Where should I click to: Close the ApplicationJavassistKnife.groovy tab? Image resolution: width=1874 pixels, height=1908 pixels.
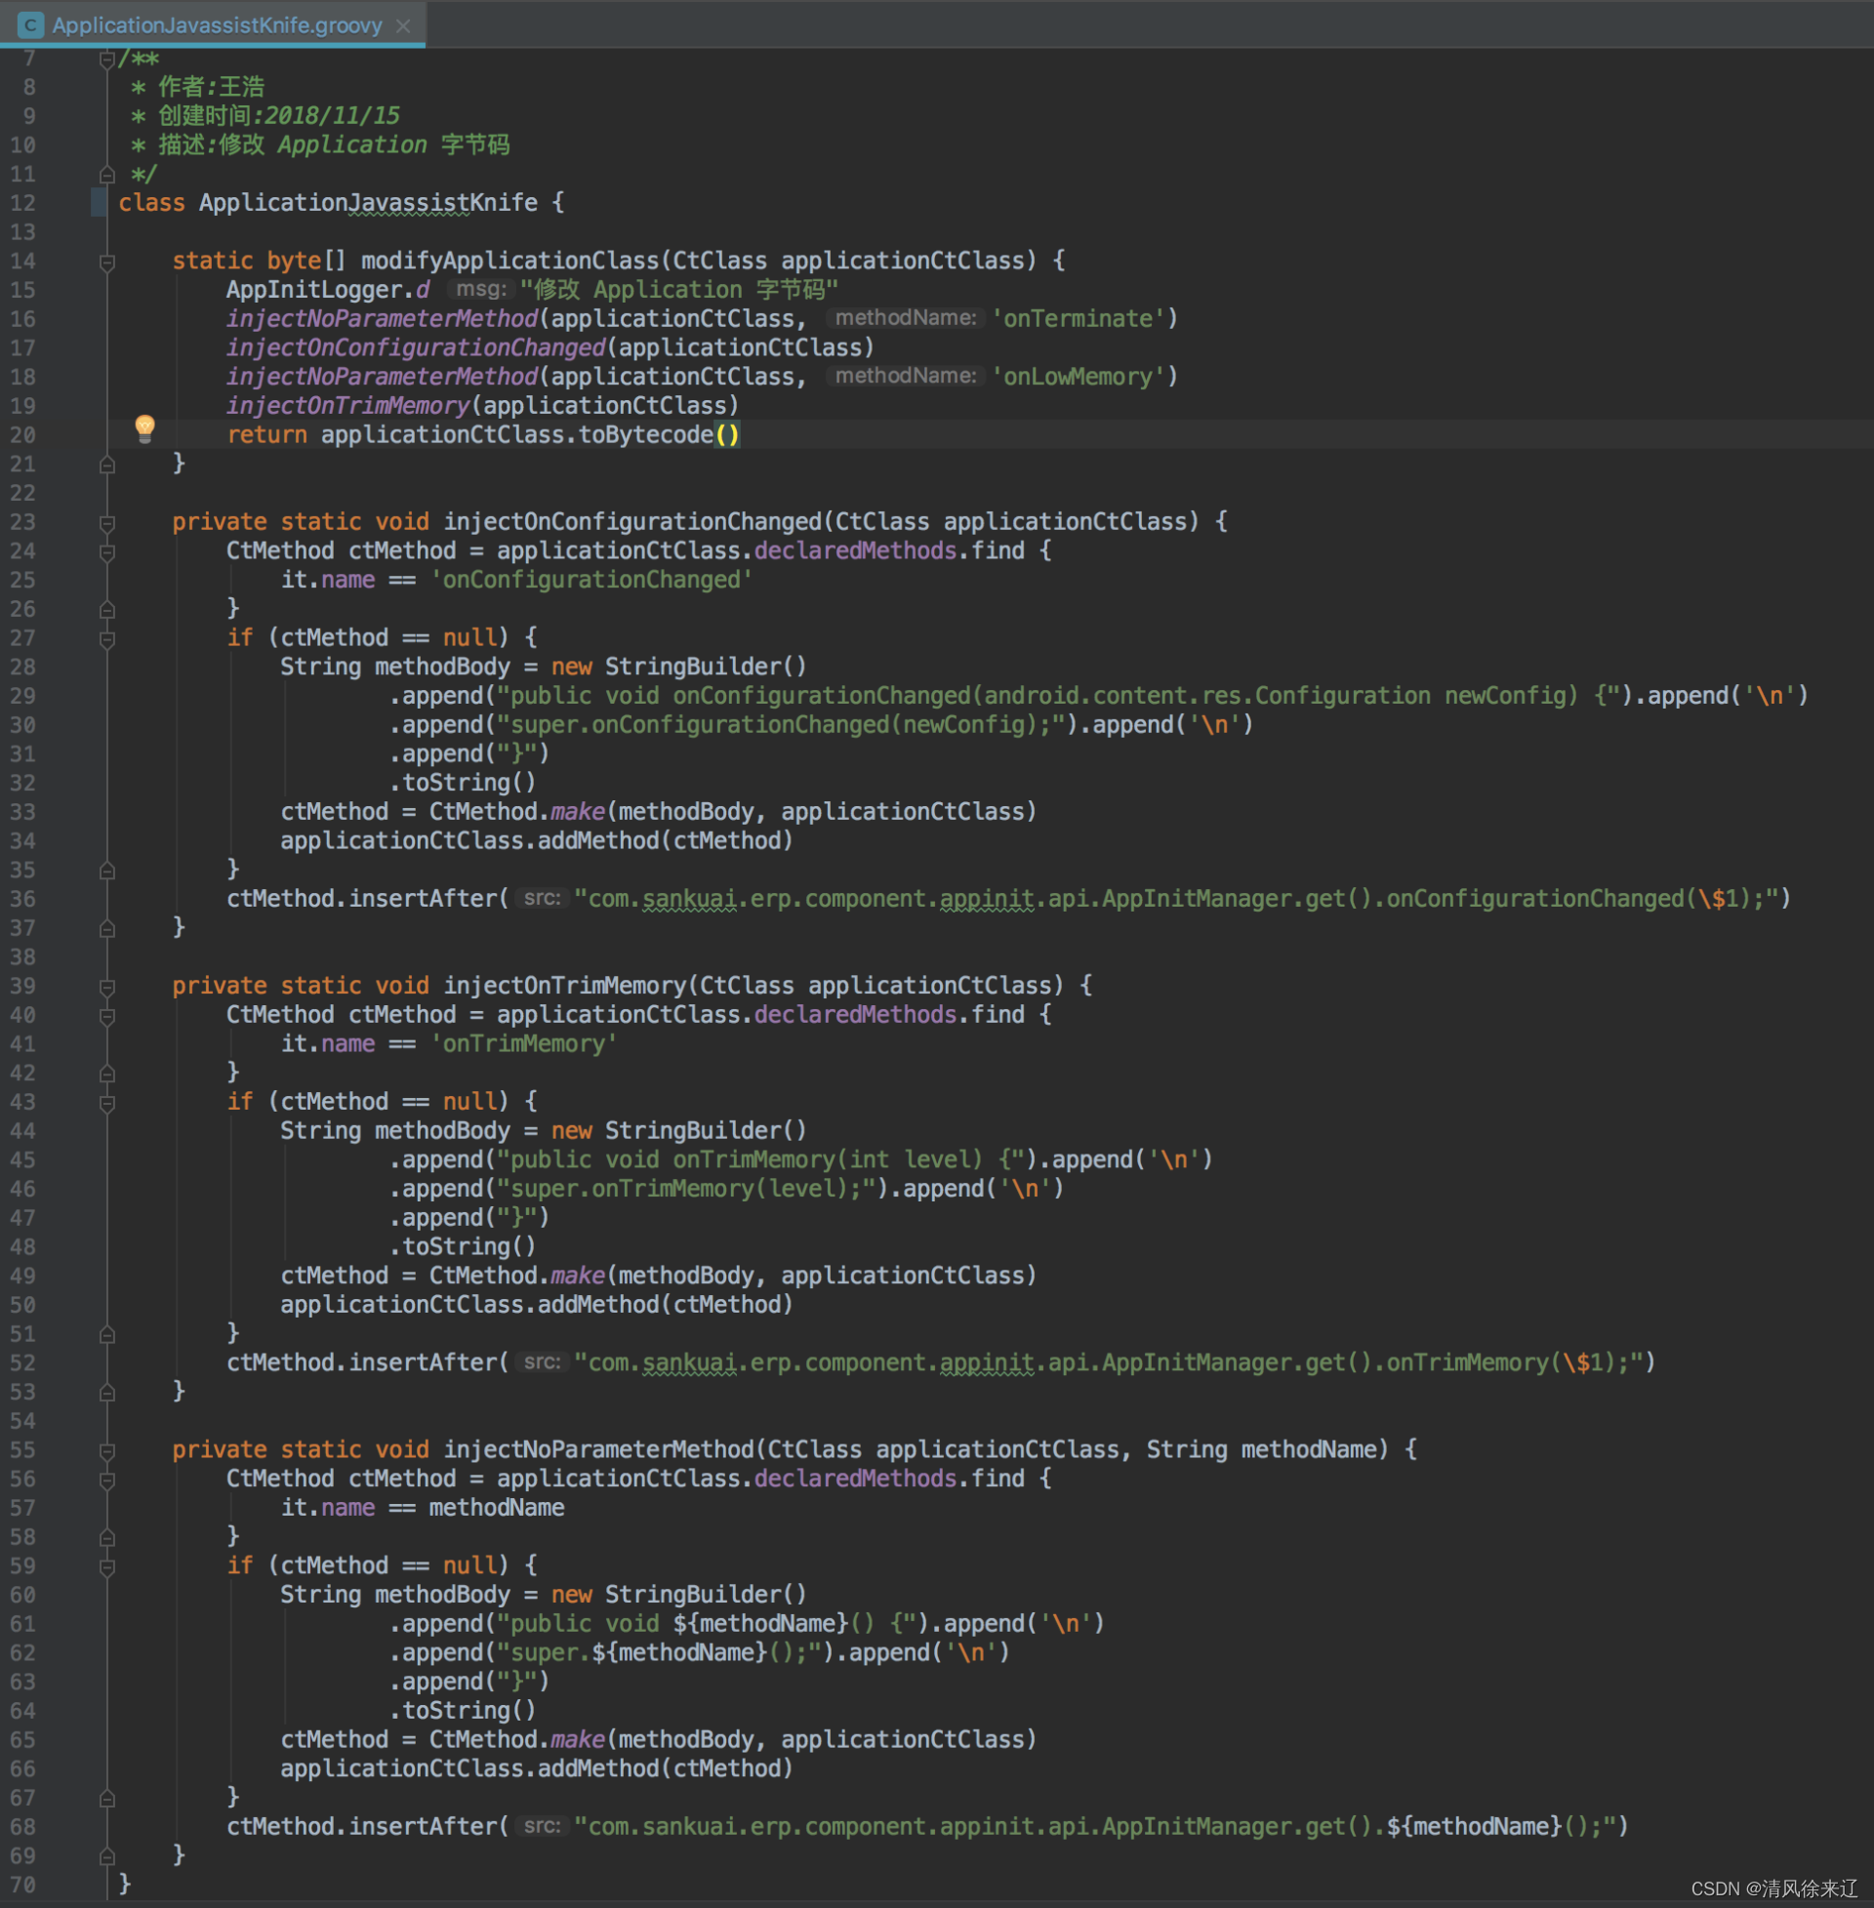(x=402, y=25)
